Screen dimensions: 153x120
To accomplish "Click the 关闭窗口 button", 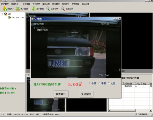I will point(86,94).
